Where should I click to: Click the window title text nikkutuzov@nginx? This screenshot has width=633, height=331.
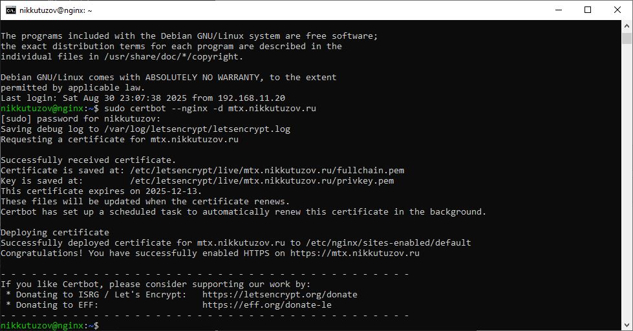[56, 10]
